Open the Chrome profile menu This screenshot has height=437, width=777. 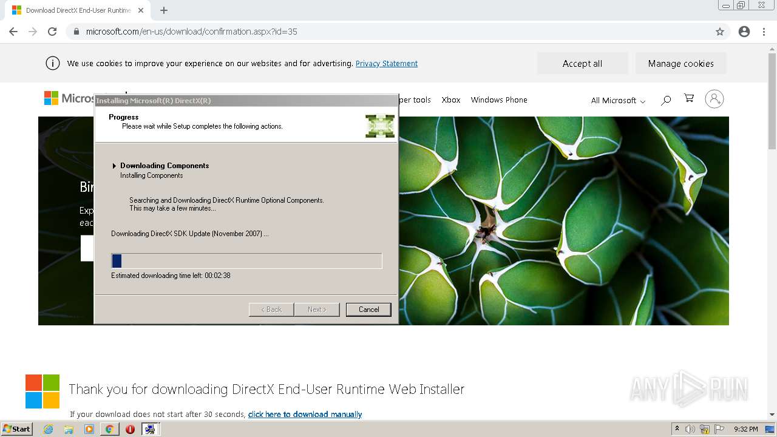coord(744,32)
